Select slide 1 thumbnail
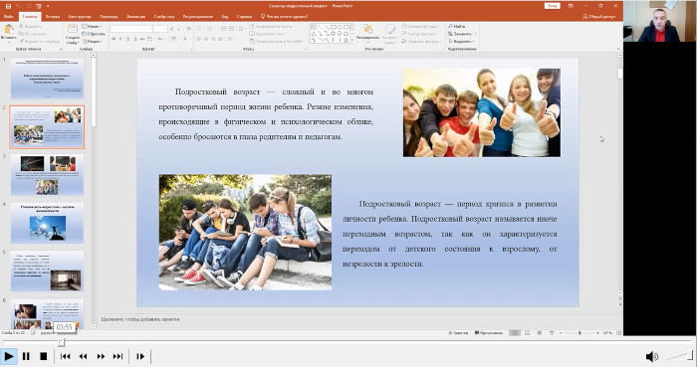 tap(47, 79)
